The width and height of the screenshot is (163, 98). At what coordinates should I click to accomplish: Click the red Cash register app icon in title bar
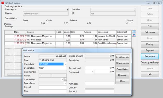coord(3,3)
